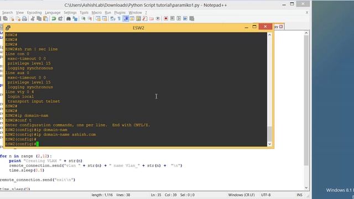Open the User Defined Language icon
The image size is (354, 199).
(132, 19)
